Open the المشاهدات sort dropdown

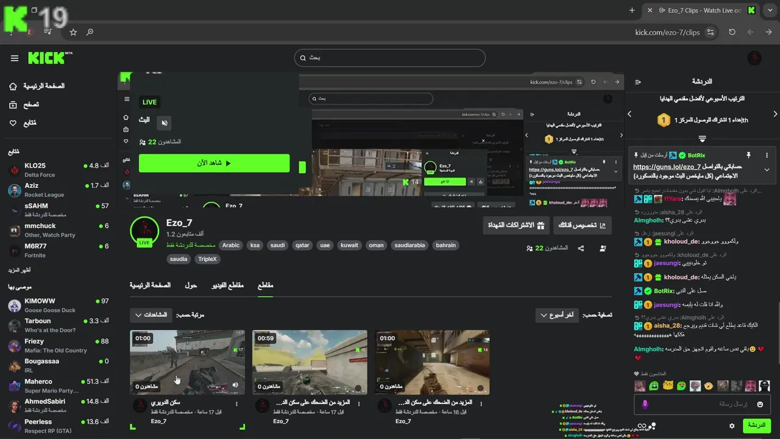pyautogui.click(x=151, y=315)
